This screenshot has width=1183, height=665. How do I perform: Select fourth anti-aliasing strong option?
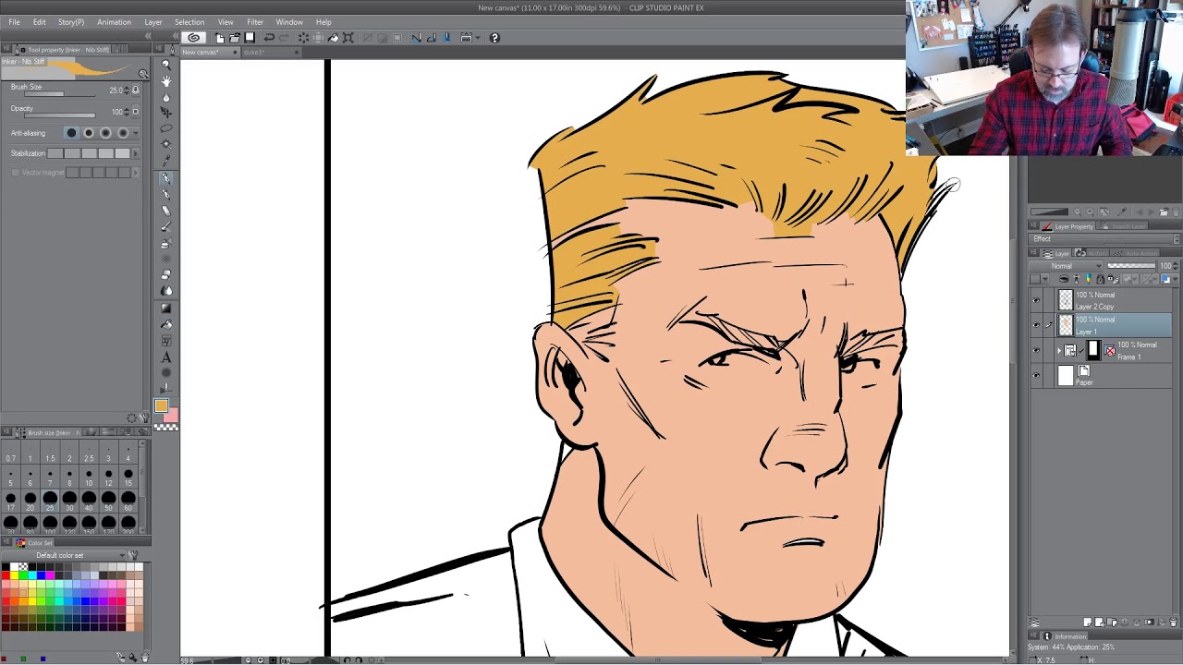123,133
